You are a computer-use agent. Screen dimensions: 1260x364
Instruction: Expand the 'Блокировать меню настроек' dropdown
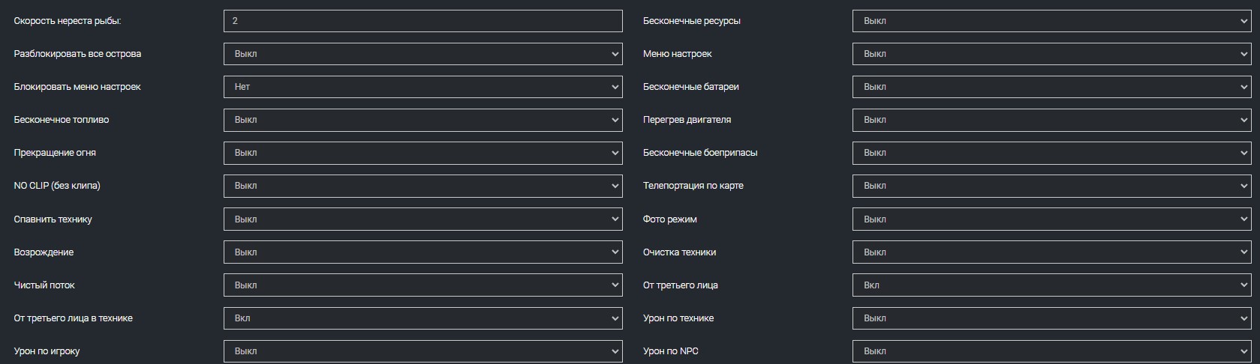point(423,87)
